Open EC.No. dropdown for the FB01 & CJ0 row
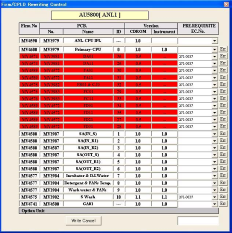 214,85
